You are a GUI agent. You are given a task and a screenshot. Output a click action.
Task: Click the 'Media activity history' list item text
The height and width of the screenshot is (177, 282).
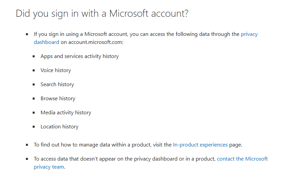point(66,113)
